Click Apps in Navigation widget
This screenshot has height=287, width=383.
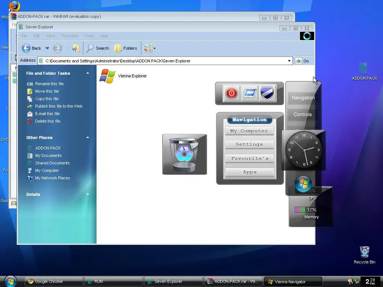[249, 172]
